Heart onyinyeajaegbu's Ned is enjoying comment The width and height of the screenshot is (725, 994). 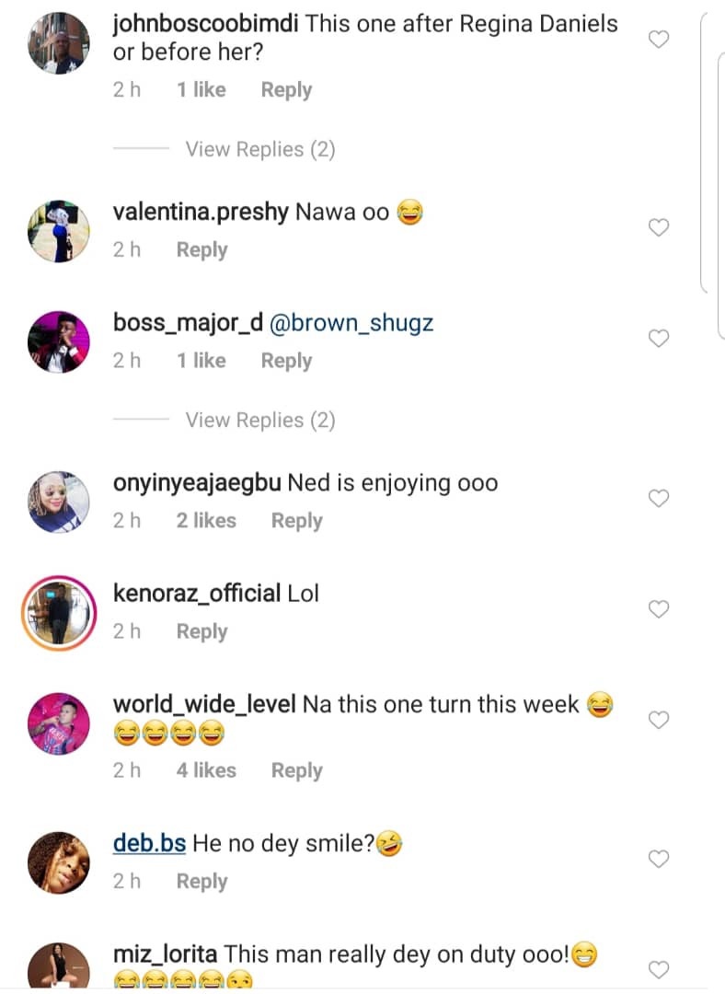pyautogui.click(x=659, y=499)
